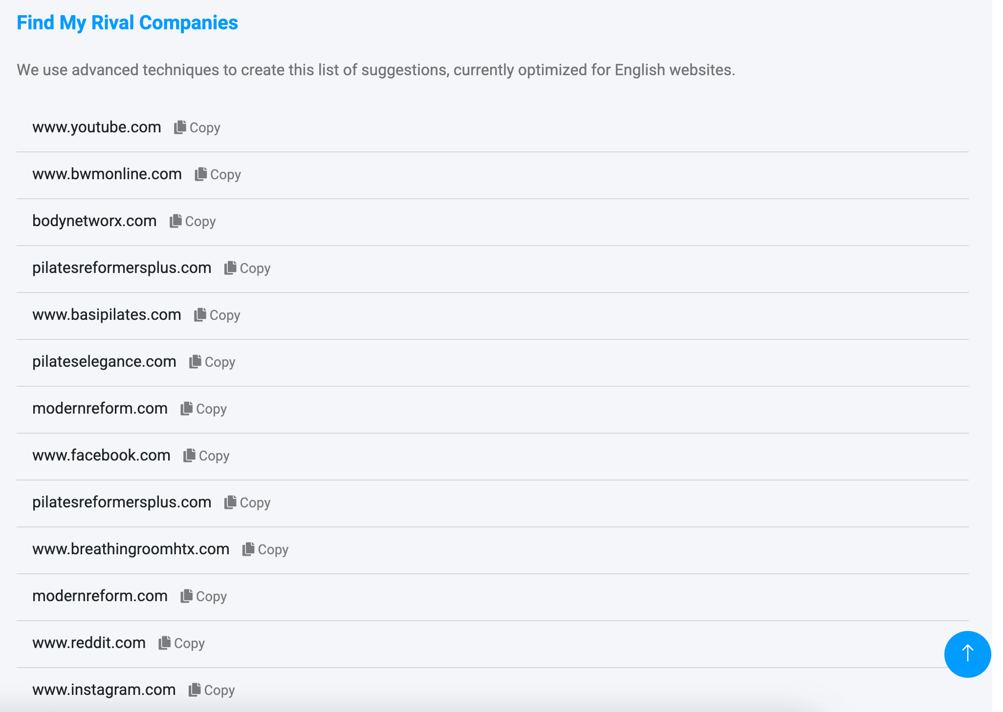
Task: Open the bodynetworx.com list entry
Action: point(94,221)
